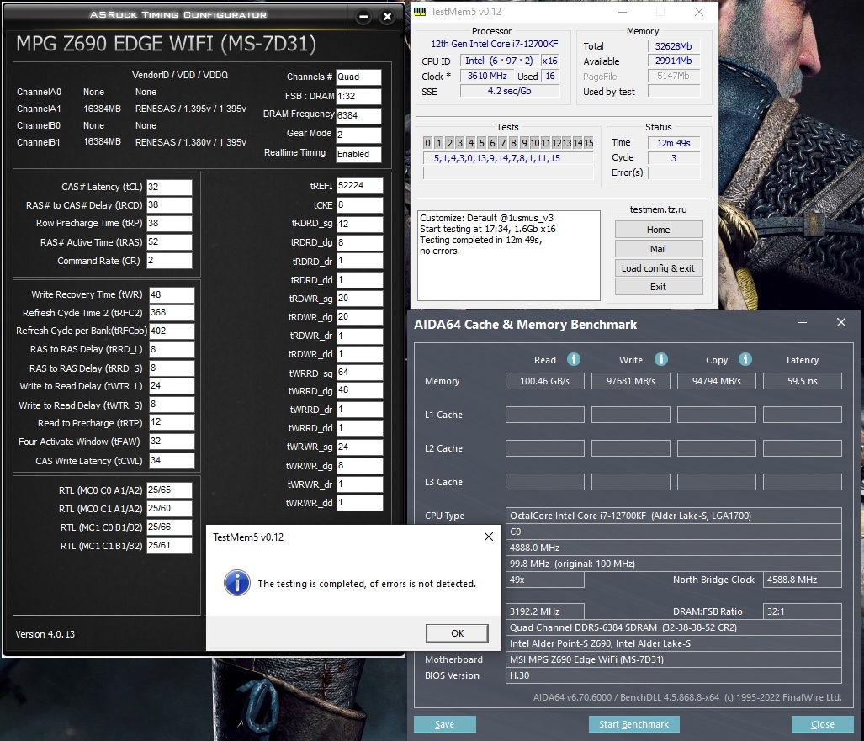This screenshot has height=741, width=864.
Task: Click the CAS# Latency (tCL) field
Action: click(169, 187)
